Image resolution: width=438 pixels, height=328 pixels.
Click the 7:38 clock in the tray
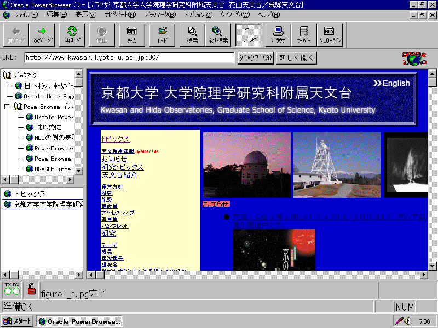pos(425,321)
